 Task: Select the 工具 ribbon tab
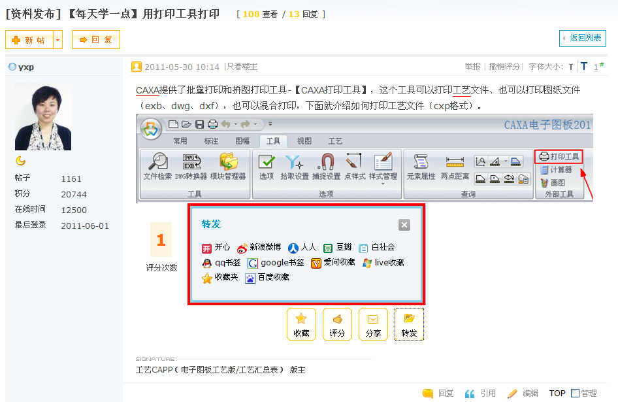pos(273,141)
